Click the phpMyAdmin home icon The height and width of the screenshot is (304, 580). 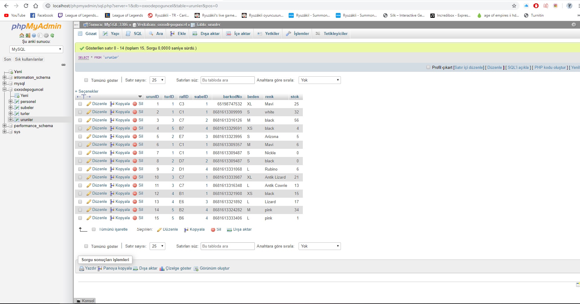pyautogui.click(x=21, y=35)
